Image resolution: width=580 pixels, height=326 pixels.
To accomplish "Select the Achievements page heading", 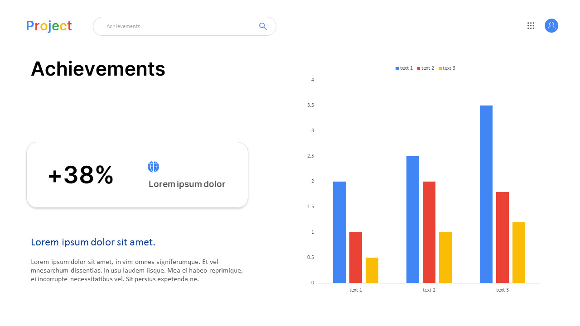I will point(98,69).
